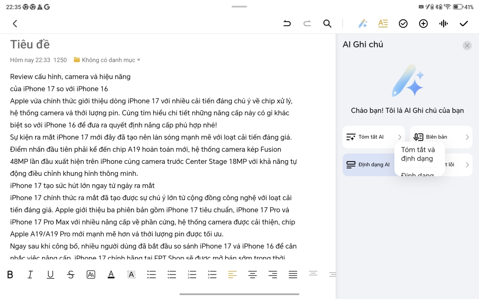Image resolution: width=479 pixels, height=299 pixels.
Task: Open the Tóm tắt AI option
Action: (x=374, y=137)
